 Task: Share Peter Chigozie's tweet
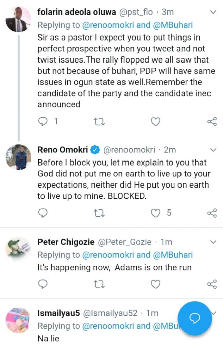[x=212, y=285]
